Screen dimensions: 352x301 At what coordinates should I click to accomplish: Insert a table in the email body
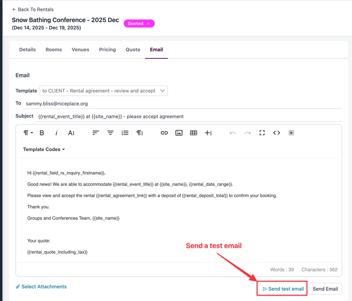click(193, 133)
